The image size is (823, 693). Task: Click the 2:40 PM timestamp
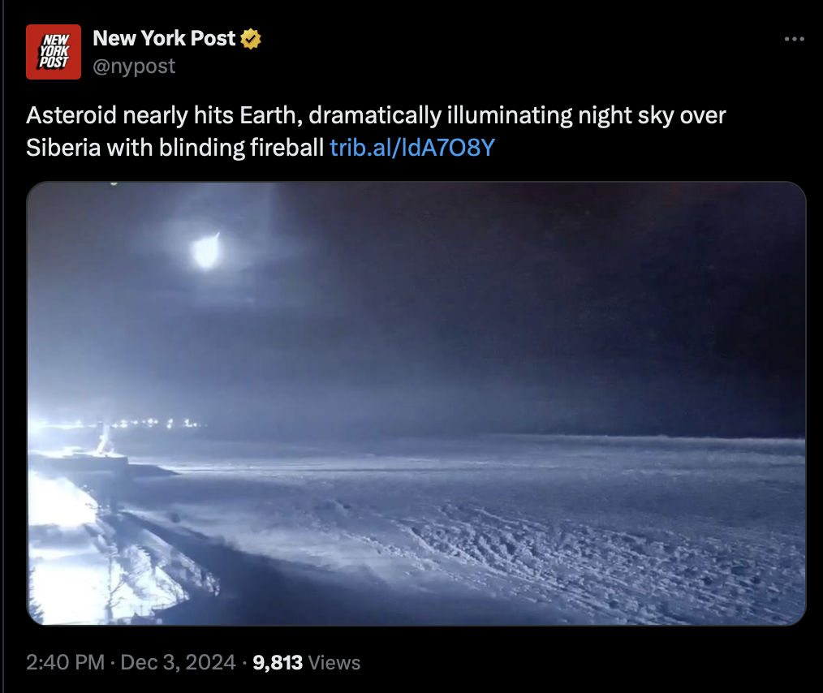pyautogui.click(x=65, y=663)
